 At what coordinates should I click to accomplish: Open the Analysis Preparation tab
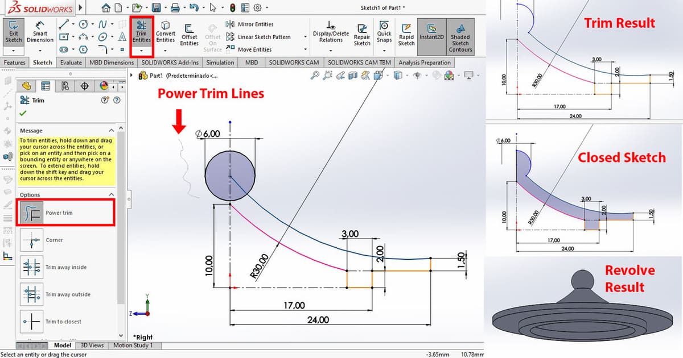[425, 63]
